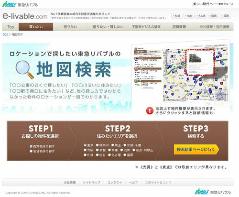The image size is (239, 197).
Task: Choose the 福岡 area radio button in STEP2
Action: (x=125, y=155)
